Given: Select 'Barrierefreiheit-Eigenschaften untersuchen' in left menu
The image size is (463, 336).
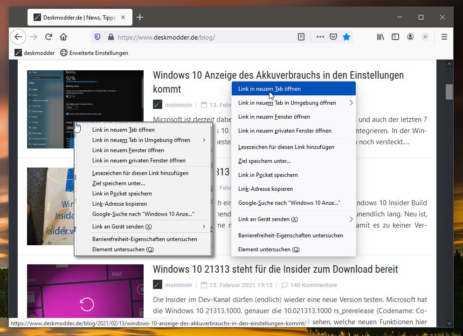Looking at the screenshot, I should tap(143, 239).
